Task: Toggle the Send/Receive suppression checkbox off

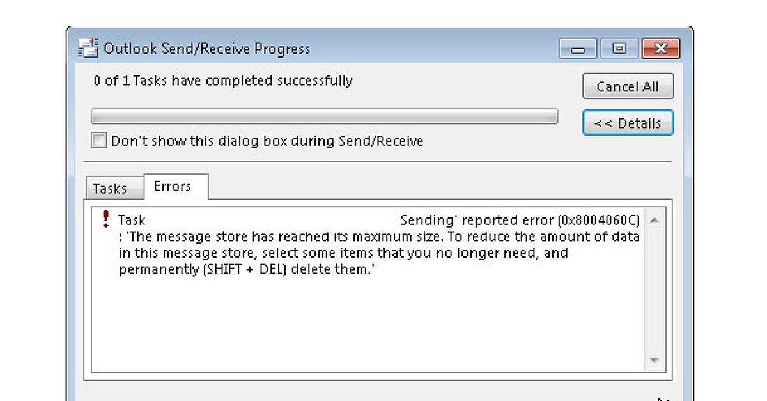Action: pyautogui.click(x=98, y=140)
